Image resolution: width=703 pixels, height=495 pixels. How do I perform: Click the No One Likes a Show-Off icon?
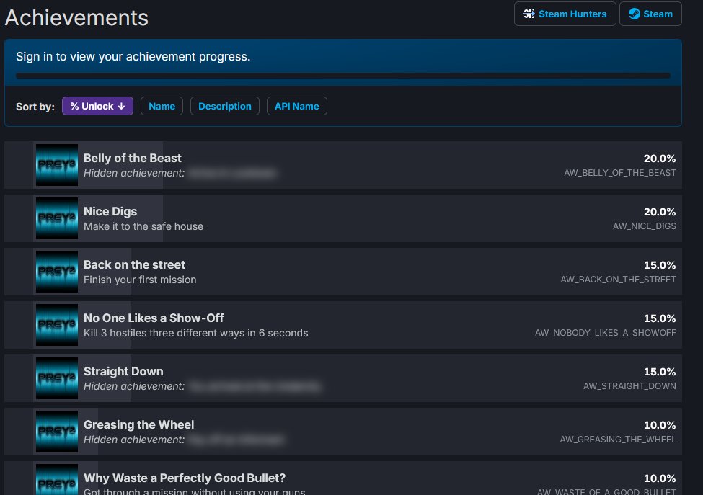[57, 325]
